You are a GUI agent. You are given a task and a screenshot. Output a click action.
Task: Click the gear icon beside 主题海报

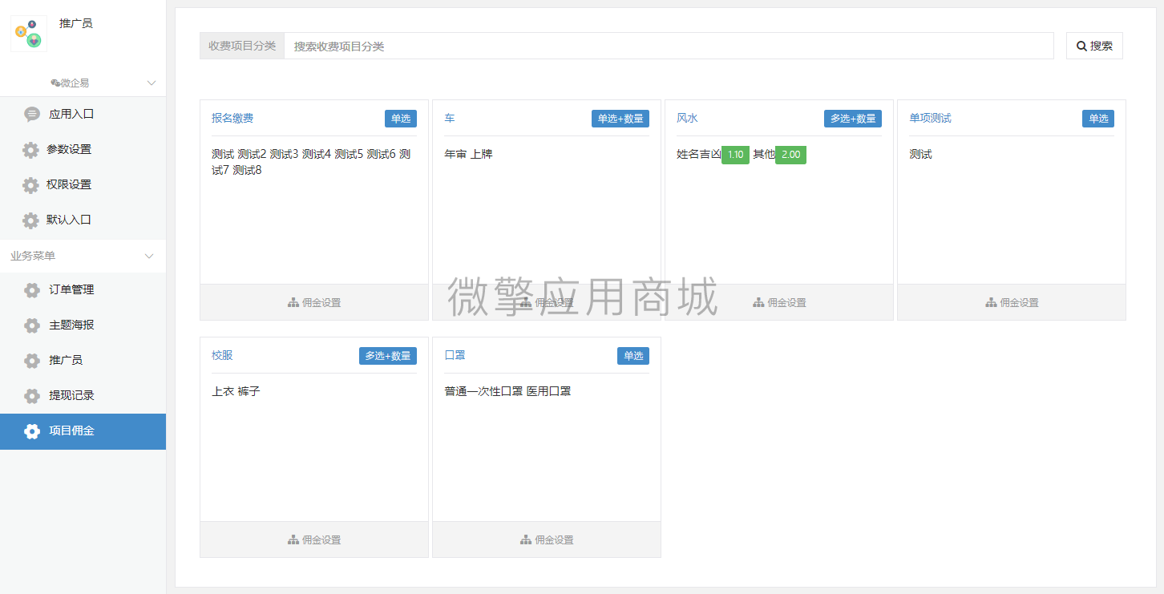pos(32,325)
